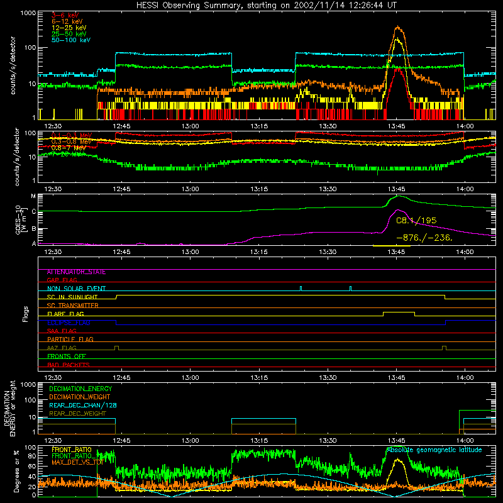Select the SC_TRANSMITTER flag label
The width and height of the screenshot is (503, 503).
click(72, 306)
